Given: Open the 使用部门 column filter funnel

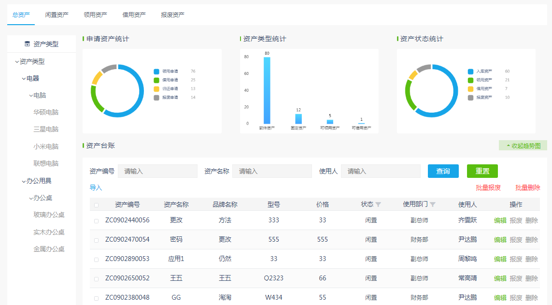Looking at the screenshot, I should (434, 204).
